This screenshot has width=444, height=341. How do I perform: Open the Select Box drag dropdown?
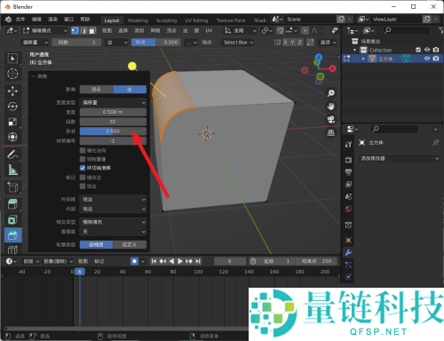click(x=238, y=43)
